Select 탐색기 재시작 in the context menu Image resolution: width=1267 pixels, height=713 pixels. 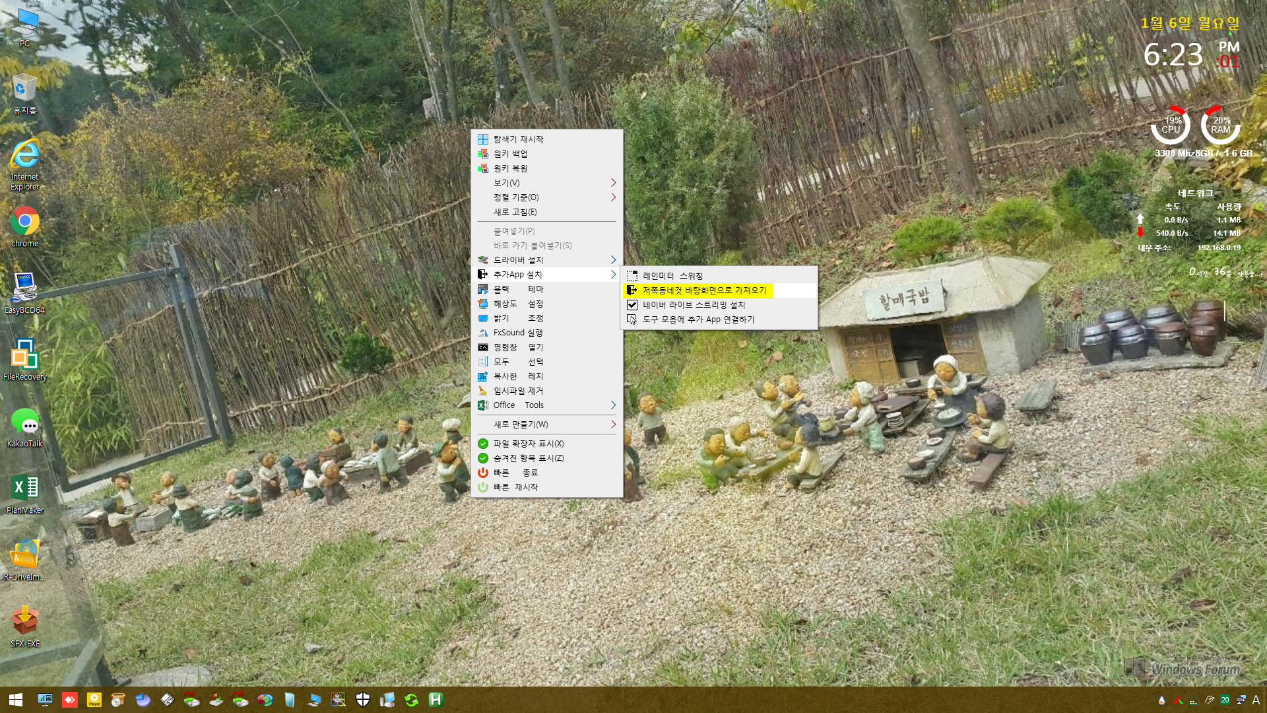click(x=546, y=139)
